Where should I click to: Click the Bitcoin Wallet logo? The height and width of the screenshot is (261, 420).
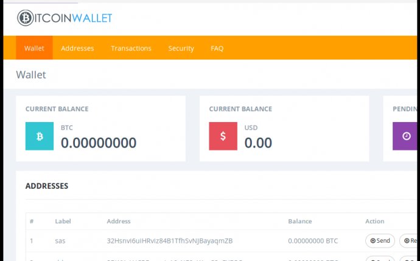tap(65, 18)
